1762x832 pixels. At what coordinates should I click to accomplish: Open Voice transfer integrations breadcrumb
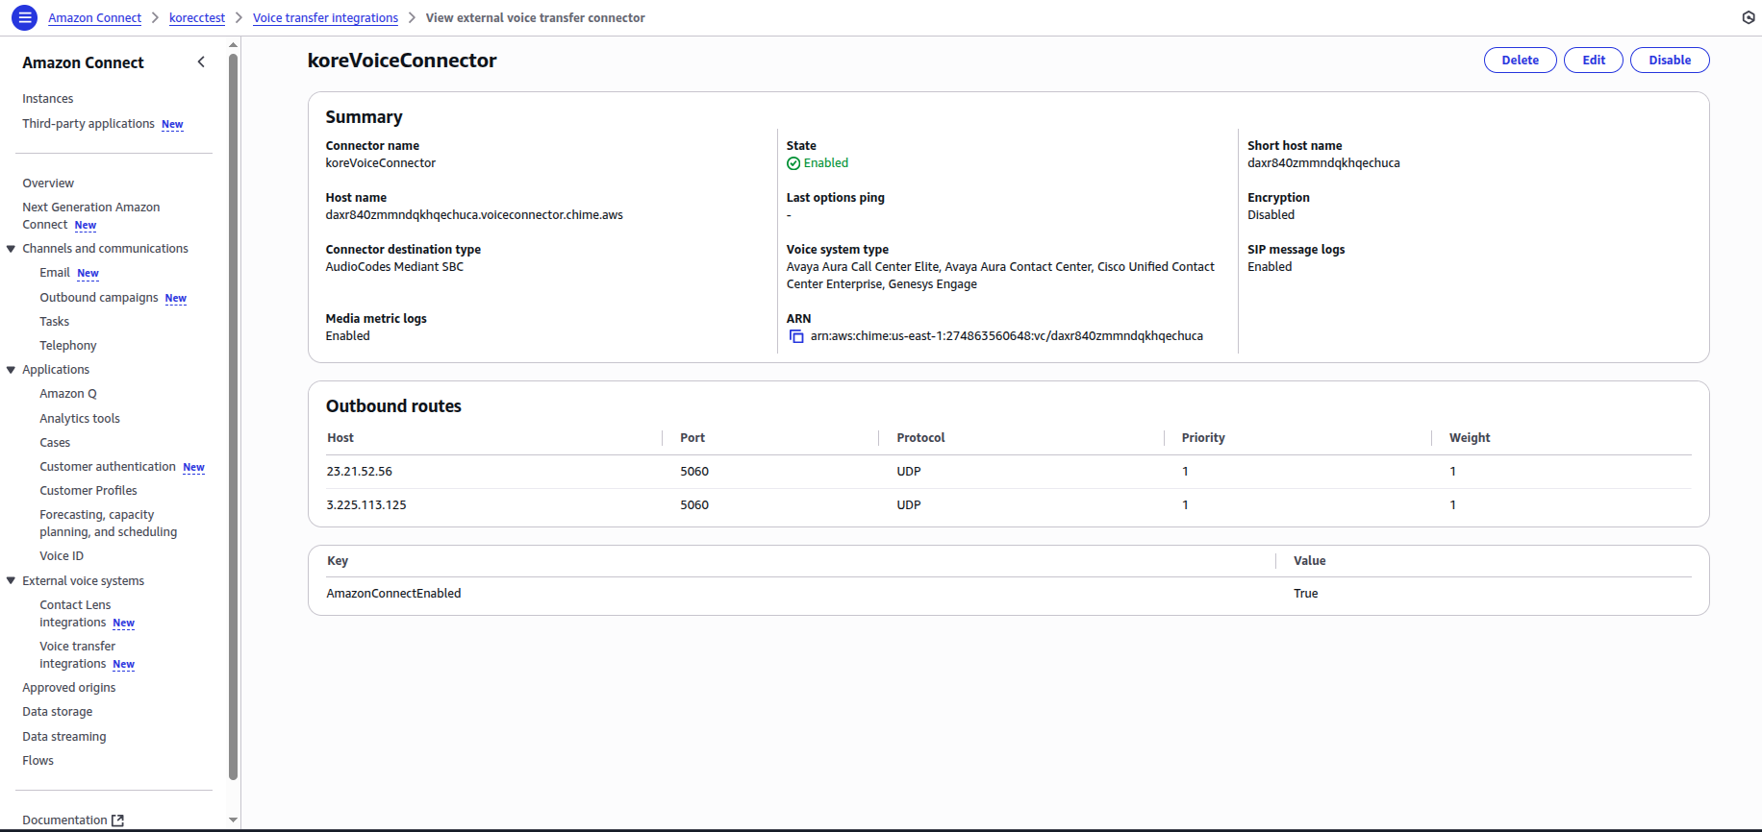click(x=325, y=18)
